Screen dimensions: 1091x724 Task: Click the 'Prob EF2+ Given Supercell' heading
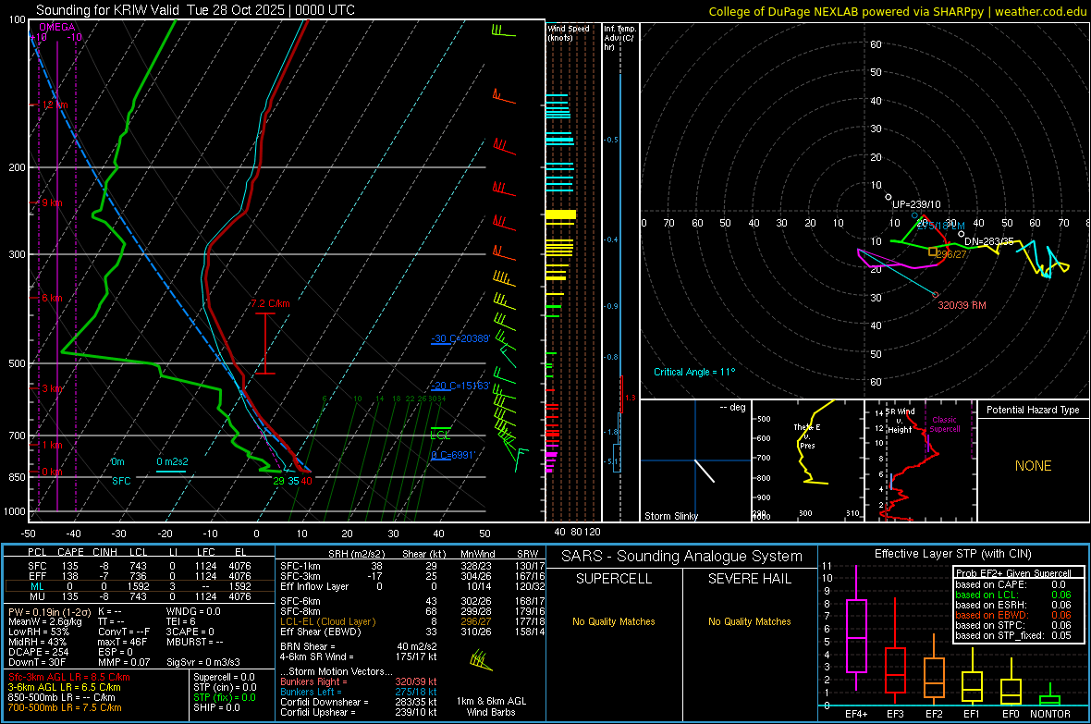[x=1013, y=573]
